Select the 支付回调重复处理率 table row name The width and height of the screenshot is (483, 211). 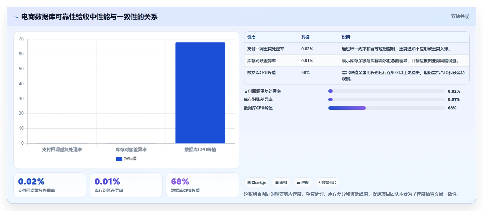point(266,49)
